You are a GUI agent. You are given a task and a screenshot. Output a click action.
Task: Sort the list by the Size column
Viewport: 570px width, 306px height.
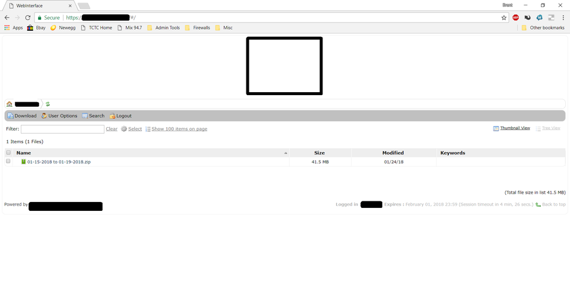(319, 153)
